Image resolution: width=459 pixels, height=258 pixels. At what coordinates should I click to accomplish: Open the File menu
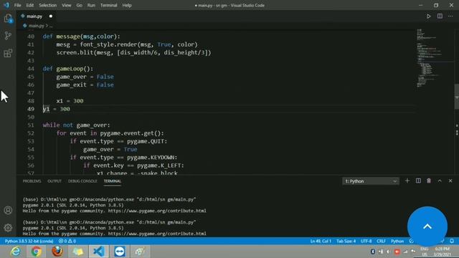click(x=17, y=5)
